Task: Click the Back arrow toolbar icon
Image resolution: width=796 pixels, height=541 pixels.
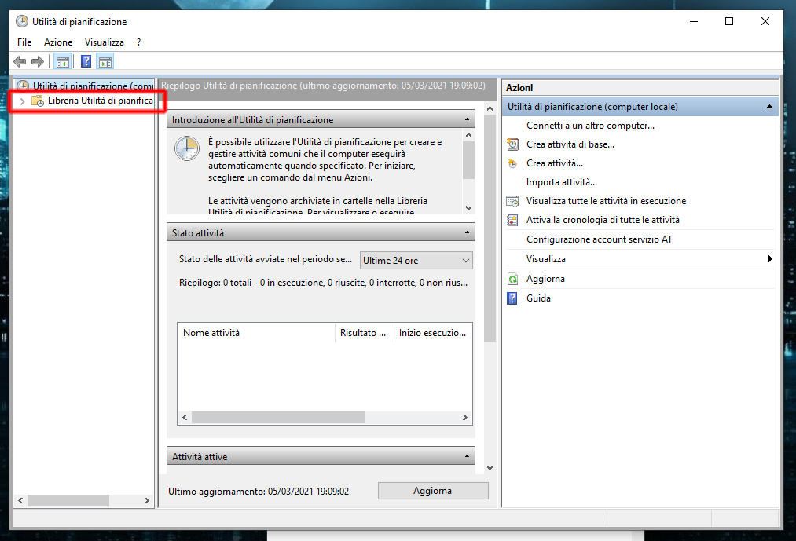Action: (20, 62)
